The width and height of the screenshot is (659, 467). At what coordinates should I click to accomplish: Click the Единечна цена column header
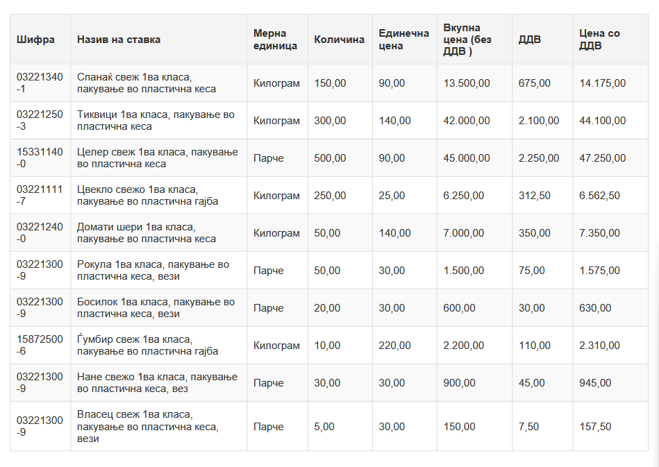point(403,40)
